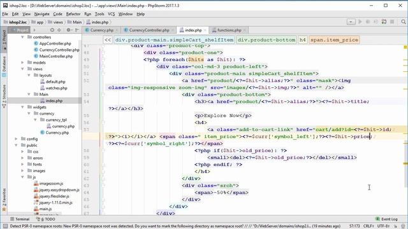Viewport: 408px width, 229px height.
Task: Click the ishop2.loc breadcrumb
Action: pyautogui.click(x=15, y=22)
